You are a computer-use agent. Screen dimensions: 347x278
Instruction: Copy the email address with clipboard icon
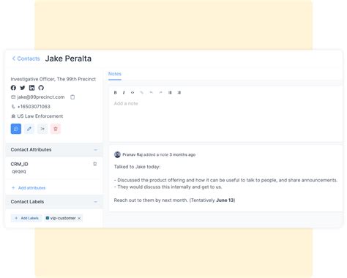click(72, 97)
